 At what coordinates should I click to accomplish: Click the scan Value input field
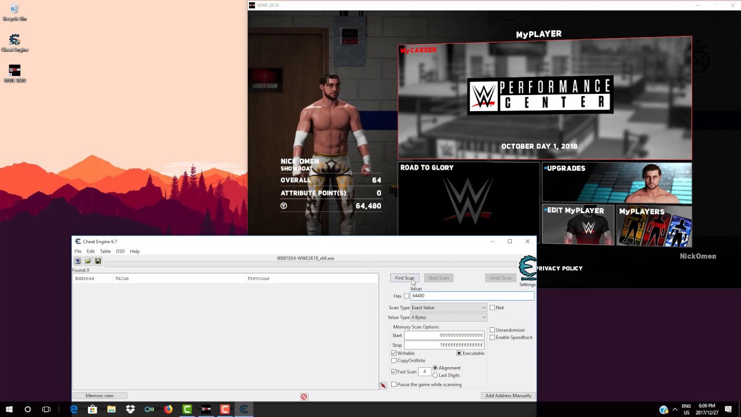point(472,296)
